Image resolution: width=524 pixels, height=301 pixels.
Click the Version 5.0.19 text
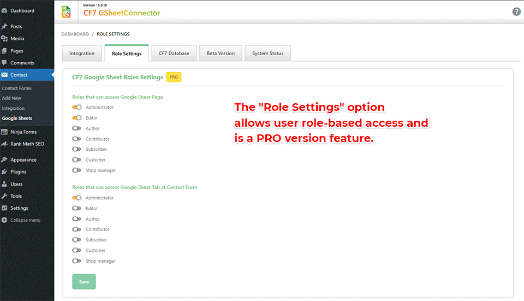coord(95,5)
